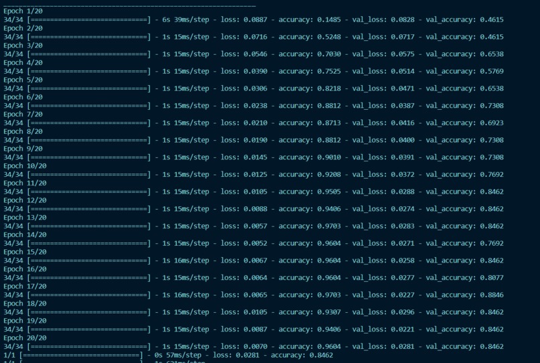Click val_loss value 0.0258
This screenshot has height=363, width=540.
[x=403, y=261]
